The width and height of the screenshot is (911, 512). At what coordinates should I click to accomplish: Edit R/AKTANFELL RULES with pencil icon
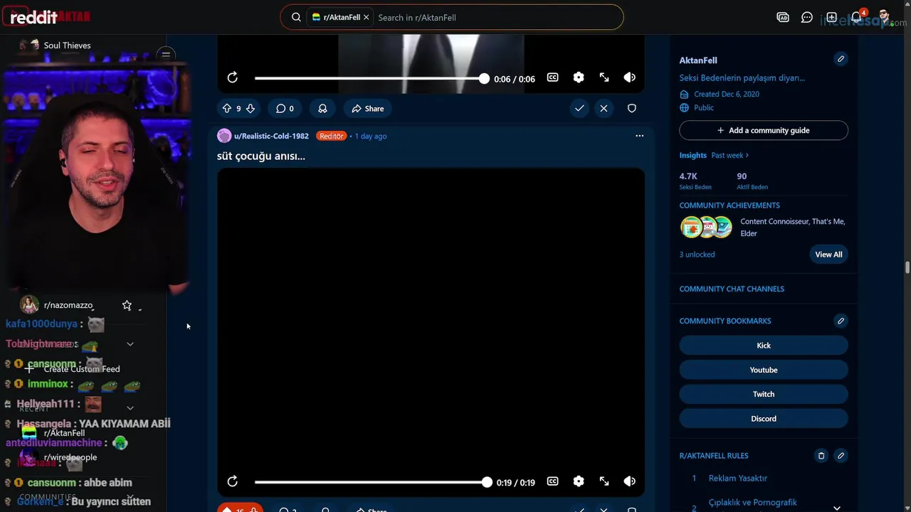coord(841,456)
